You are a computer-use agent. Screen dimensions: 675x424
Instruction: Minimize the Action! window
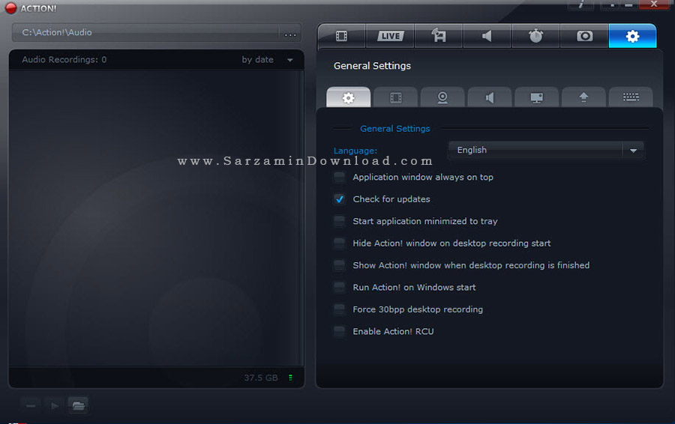click(x=629, y=4)
